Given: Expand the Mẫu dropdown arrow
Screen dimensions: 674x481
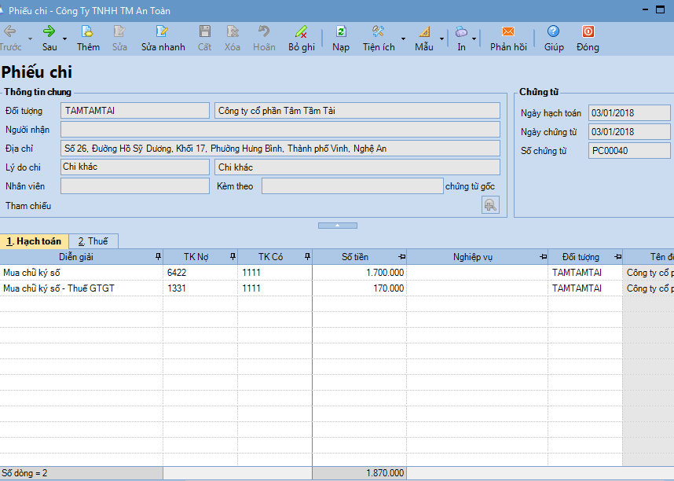Looking at the screenshot, I should pos(441,39).
